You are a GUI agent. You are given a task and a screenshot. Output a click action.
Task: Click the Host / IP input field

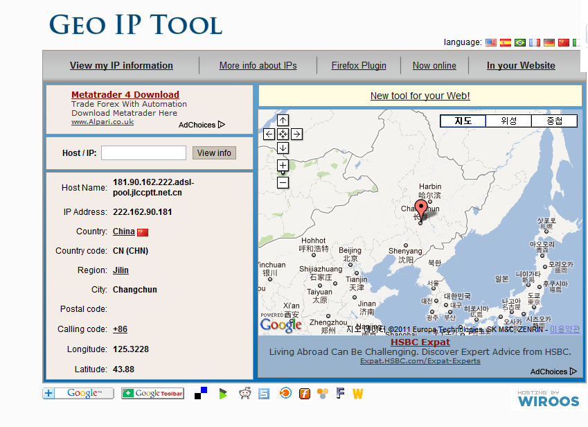(x=143, y=152)
